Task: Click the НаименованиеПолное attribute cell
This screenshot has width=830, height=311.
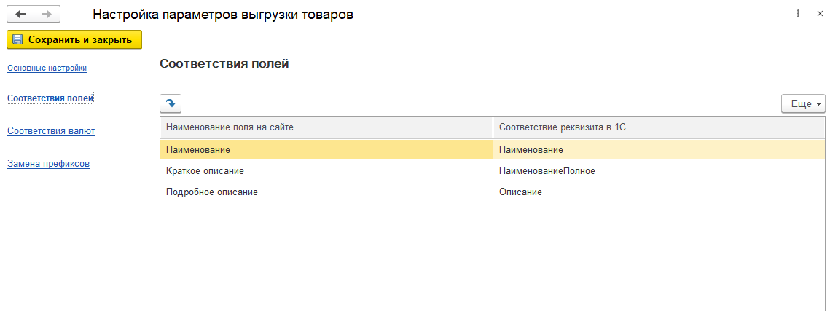Action: point(659,171)
